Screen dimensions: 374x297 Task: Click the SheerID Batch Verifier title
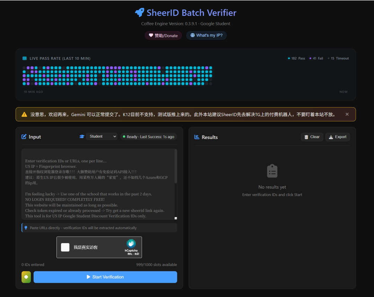coord(191,13)
